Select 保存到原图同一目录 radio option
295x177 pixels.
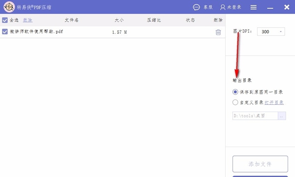pyautogui.click(x=235, y=92)
